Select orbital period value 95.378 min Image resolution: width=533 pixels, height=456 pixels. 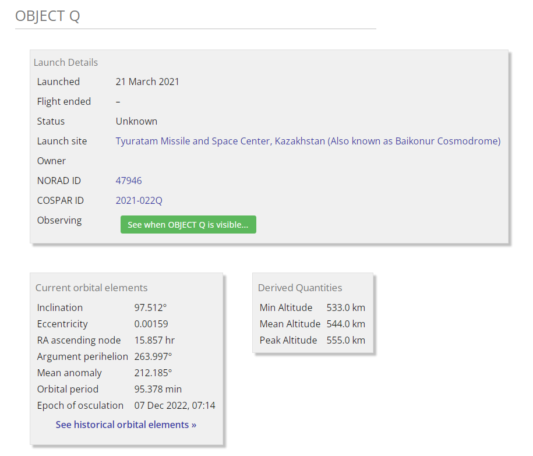(x=158, y=389)
